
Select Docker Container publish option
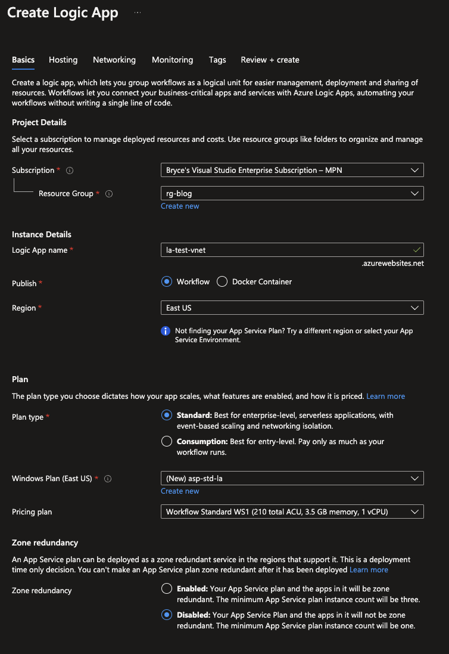222,281
